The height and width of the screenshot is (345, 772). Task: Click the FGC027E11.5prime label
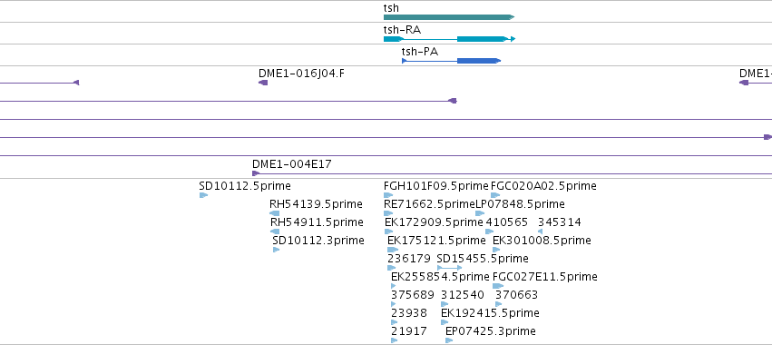545,277
